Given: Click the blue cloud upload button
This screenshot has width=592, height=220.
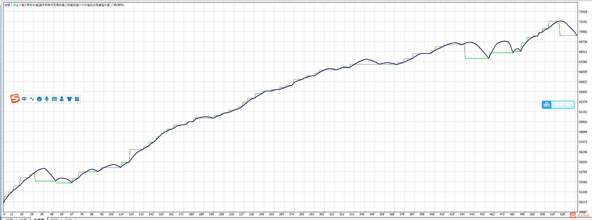Looking at the screenshot, I should click(x=558, y=105).
